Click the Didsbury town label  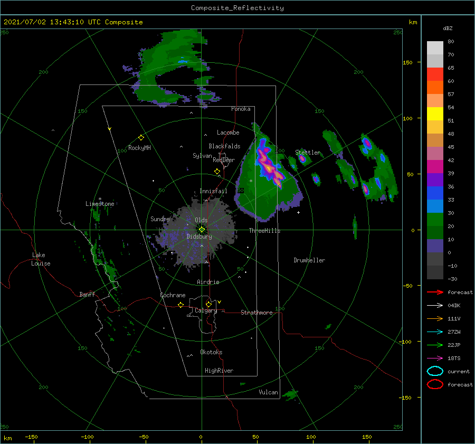(199, 237)
